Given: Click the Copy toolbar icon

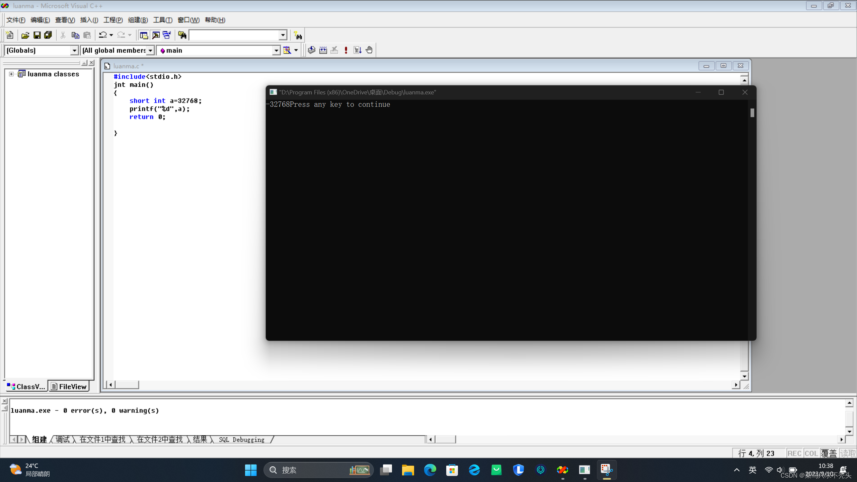Looking at the screenshot, I should (x=75, y=35).
